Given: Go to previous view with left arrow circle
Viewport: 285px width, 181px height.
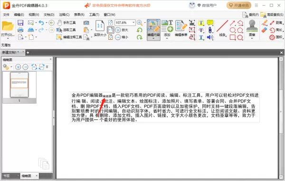Looking at the screenshot, I should pos(51,23).
